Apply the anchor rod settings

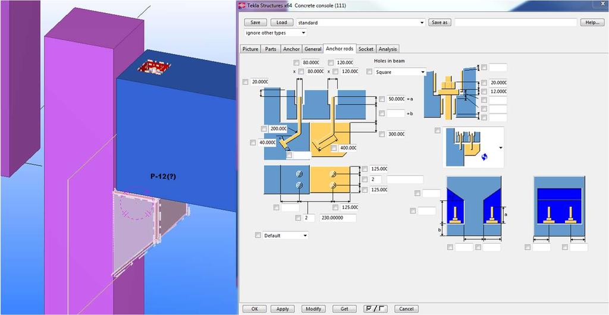(x=282, y=309)
